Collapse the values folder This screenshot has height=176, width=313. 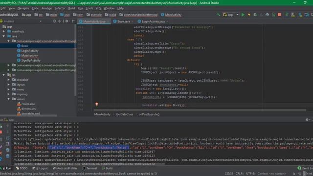pos(9,99)
